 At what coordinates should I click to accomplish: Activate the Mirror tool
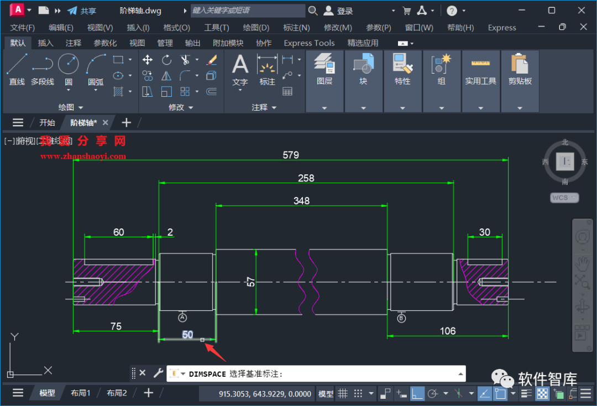(x=166, y=75)
